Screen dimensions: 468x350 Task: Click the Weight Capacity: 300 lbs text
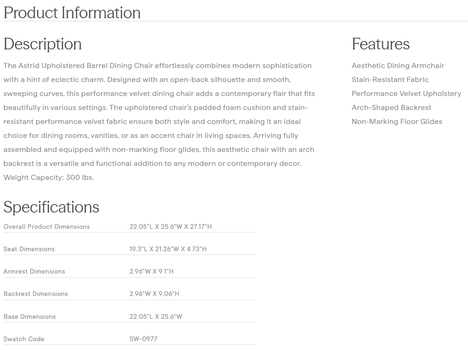(x=49, y=178)
